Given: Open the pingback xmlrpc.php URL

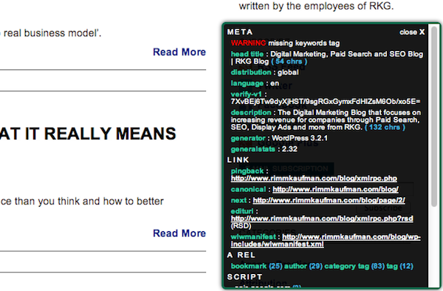Looking at the screenshot, I should [x=314, y=178].
